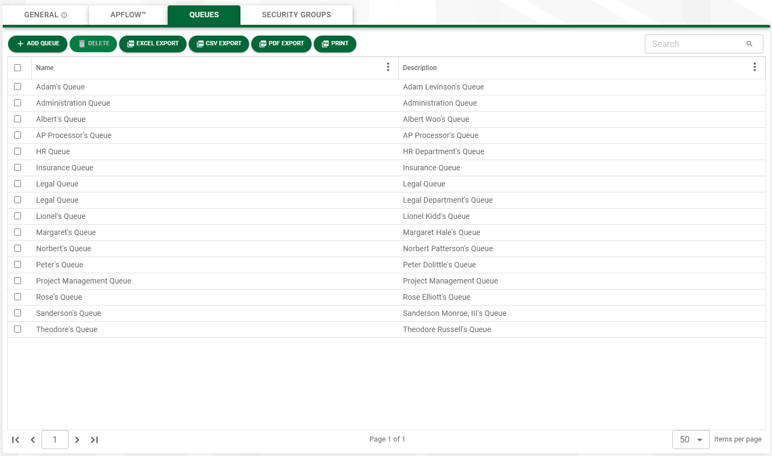Sort by the Name column header
Viewport: 772px width, 456px height.
coord(45,68)
